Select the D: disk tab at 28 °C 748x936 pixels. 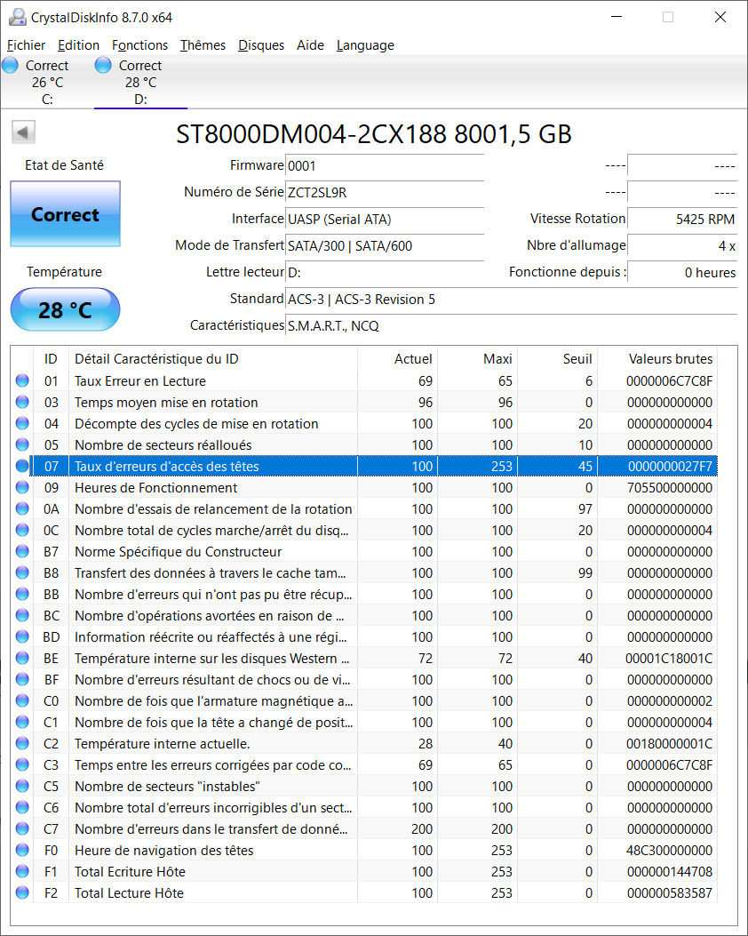click(140, 82)
